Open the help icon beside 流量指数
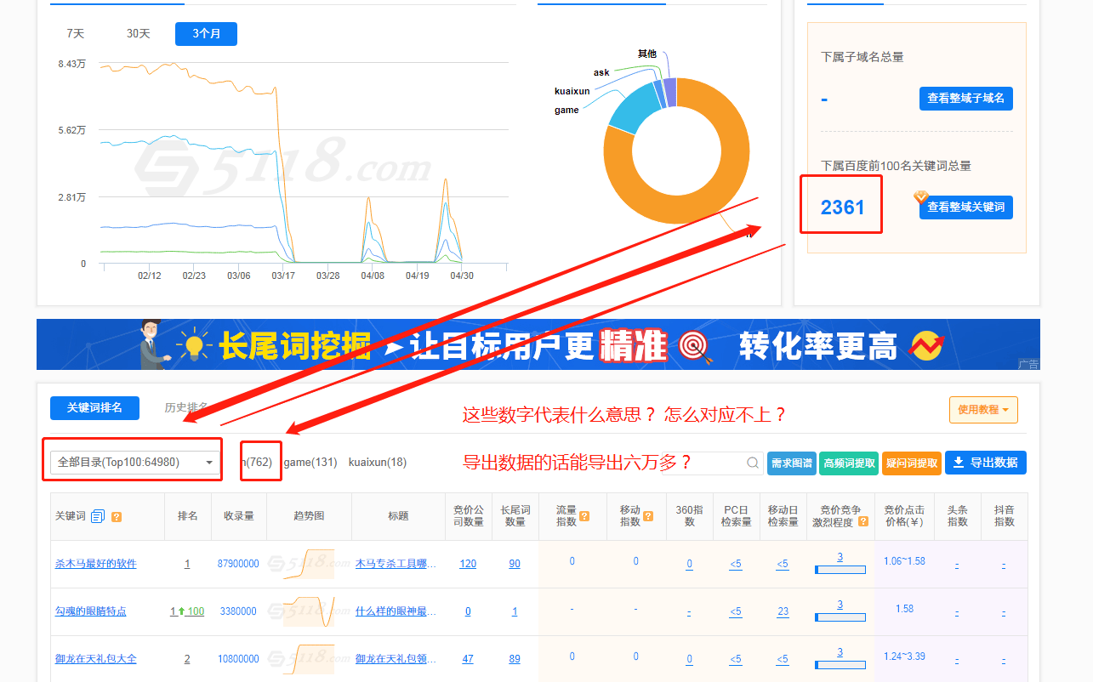Screen dimensions: 1093x682 pos(584,516)
